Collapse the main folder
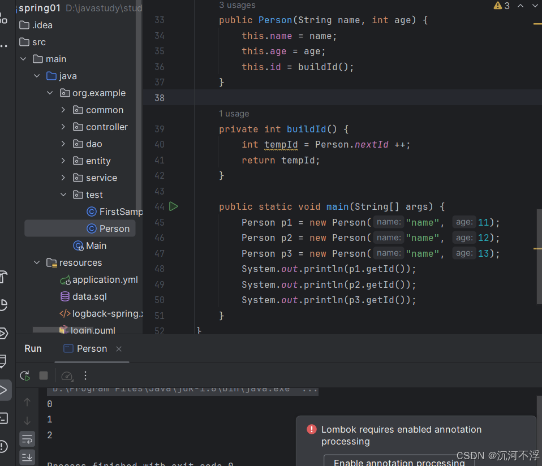 tap(24, 59)
